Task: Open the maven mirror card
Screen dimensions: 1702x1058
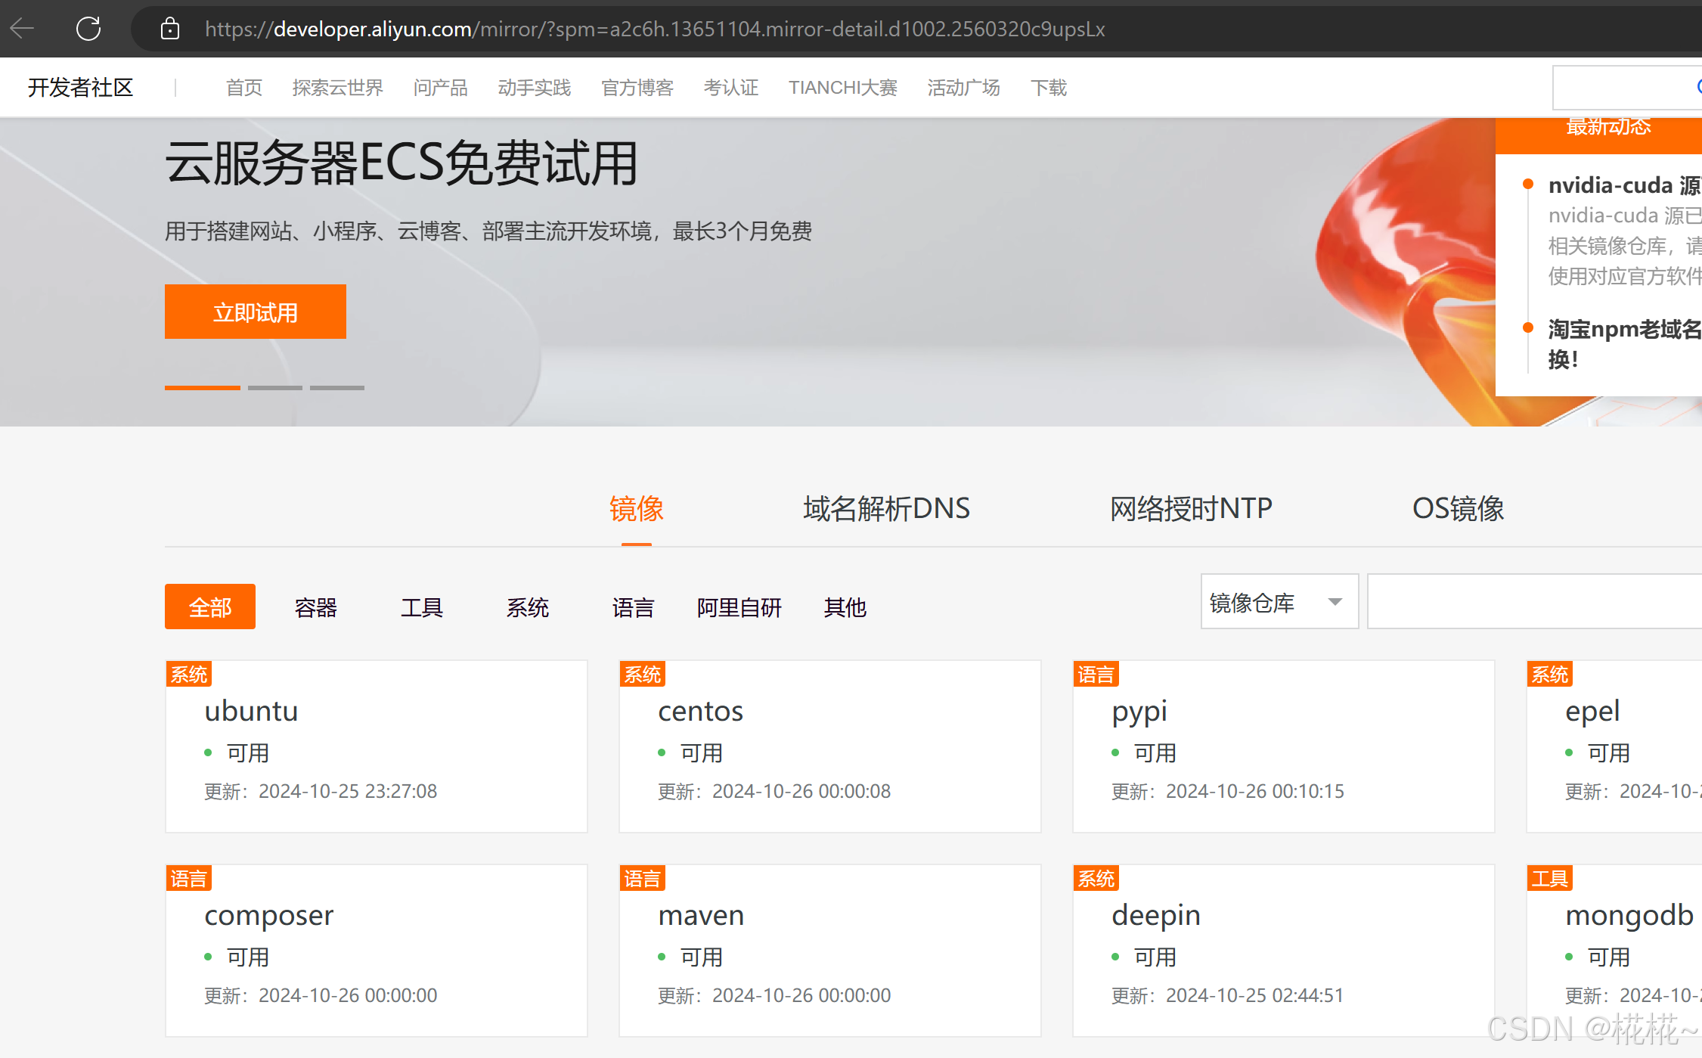Action: tap(701, 915)
